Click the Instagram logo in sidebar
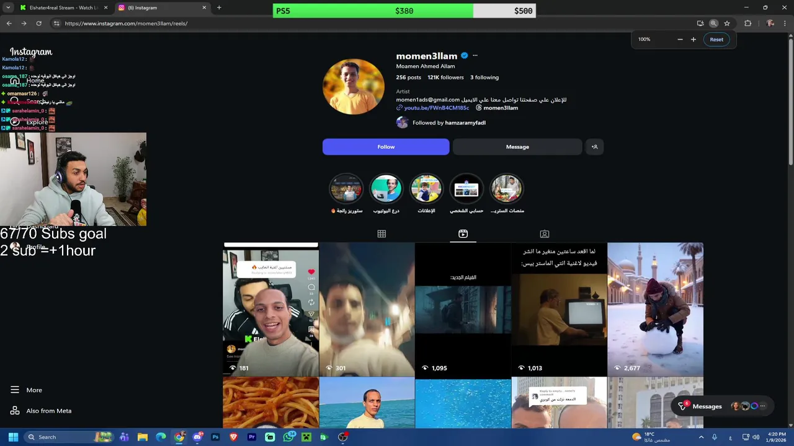Viewport: 794px width, 446px height. click(31, 52)
